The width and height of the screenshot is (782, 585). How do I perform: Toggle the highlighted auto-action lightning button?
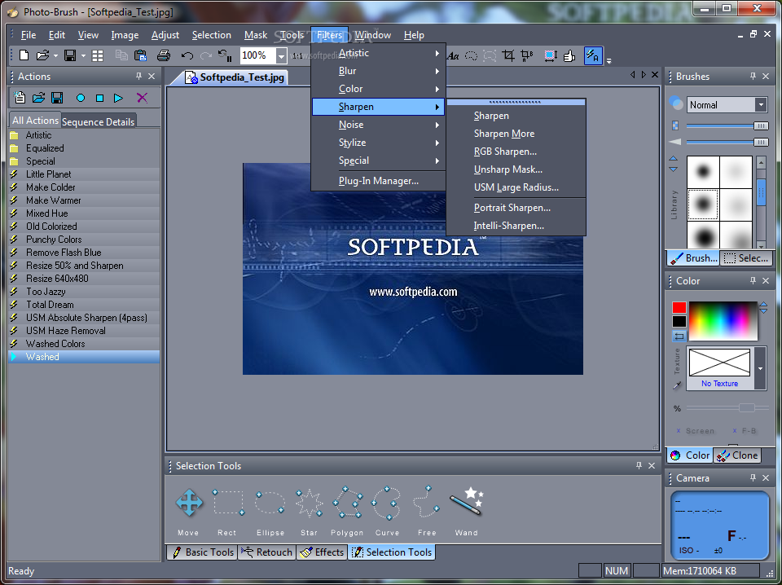tap(593, 55)
